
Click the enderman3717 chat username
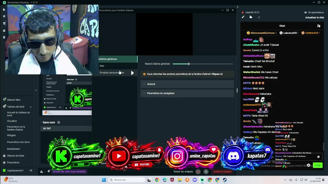(x=252, y=105)
